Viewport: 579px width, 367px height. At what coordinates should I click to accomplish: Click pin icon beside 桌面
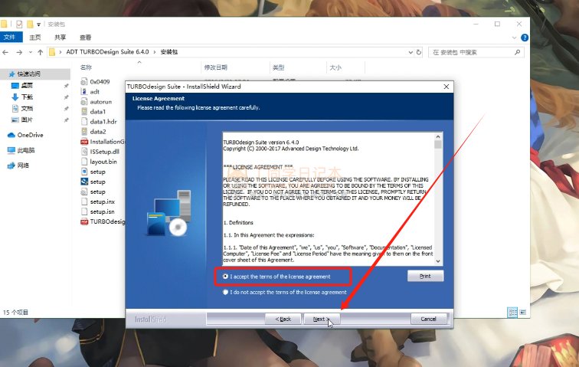[66, 86]
